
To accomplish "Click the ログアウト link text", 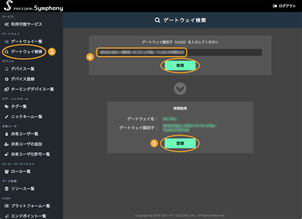I will [287, 6].
